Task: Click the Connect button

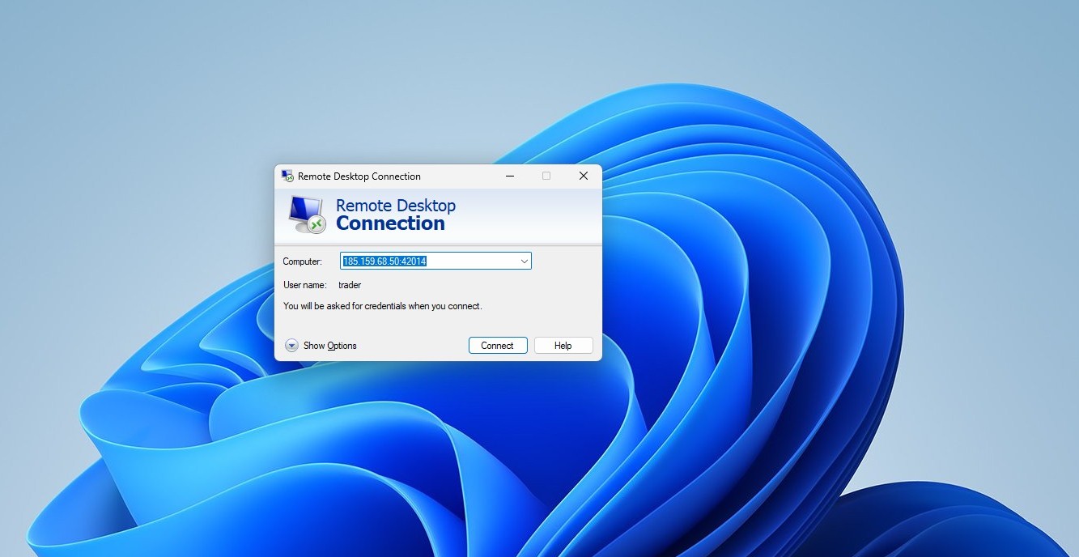Action: [498, 346]
